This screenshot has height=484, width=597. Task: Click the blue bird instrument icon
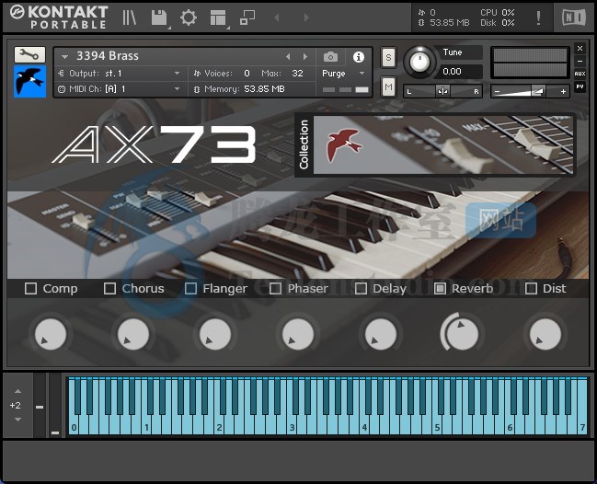pyautogui.click(x=29, y=82)
